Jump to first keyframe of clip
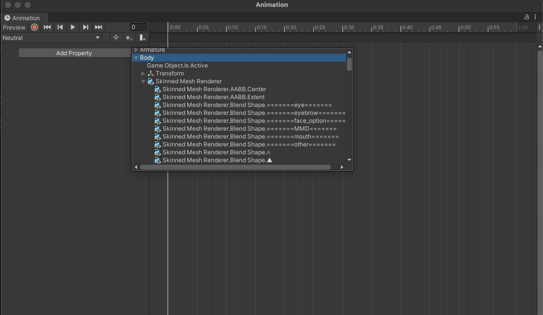The height and width of the screenshot is (315, 543). pyautogui.click(x=47, y=27)
